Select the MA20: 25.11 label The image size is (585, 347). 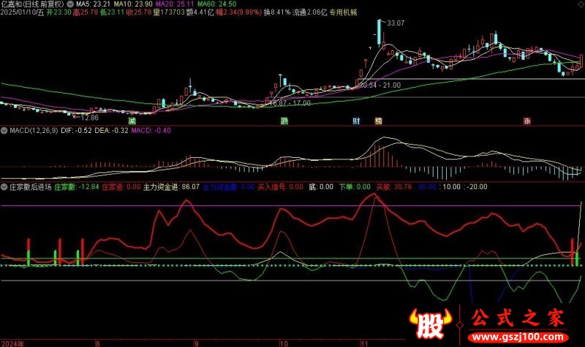click(175, 4)
